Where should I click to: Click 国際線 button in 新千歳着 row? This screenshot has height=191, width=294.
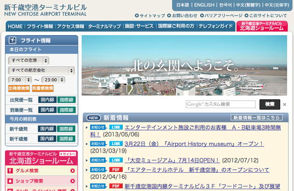click(66, 139)
